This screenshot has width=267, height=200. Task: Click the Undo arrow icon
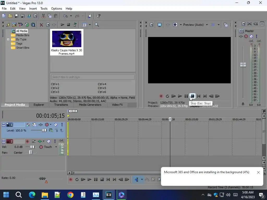tap(65, 16)
